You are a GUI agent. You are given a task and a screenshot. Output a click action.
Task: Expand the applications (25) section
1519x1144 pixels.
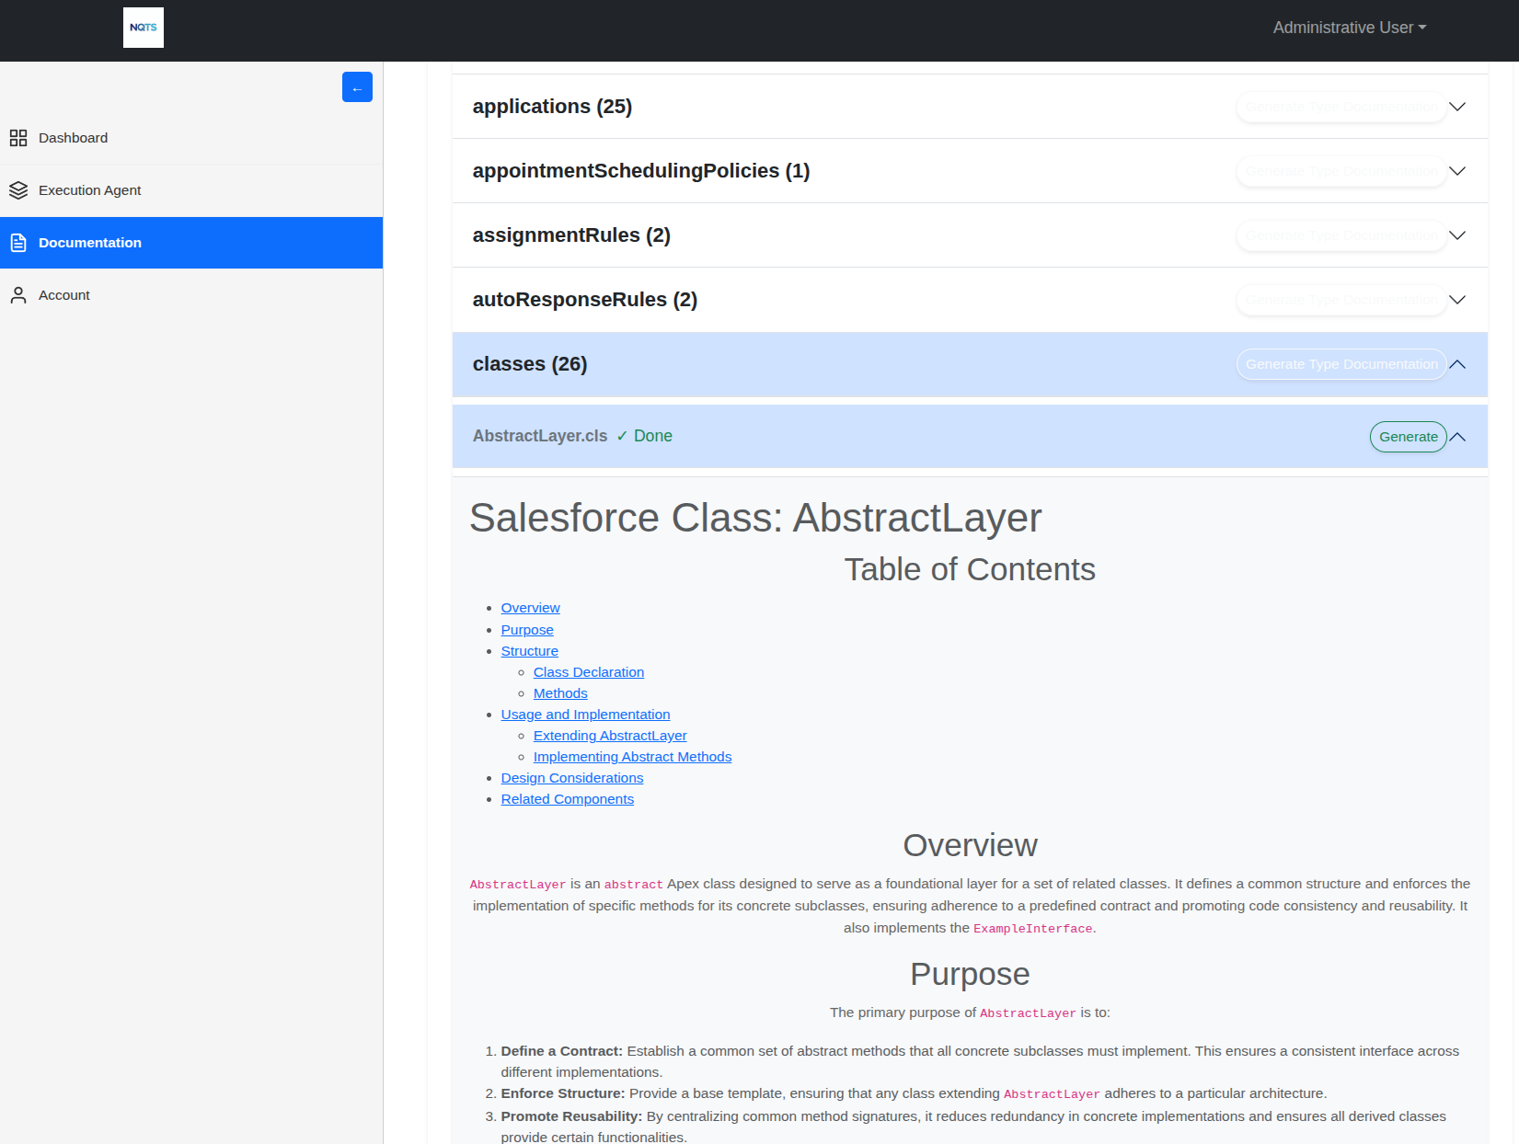[1456, 107]
